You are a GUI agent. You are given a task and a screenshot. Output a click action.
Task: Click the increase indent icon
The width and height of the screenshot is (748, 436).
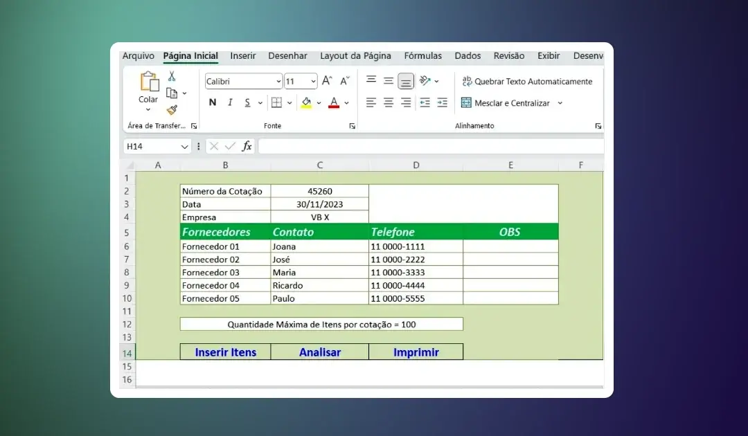pos(443,102)
